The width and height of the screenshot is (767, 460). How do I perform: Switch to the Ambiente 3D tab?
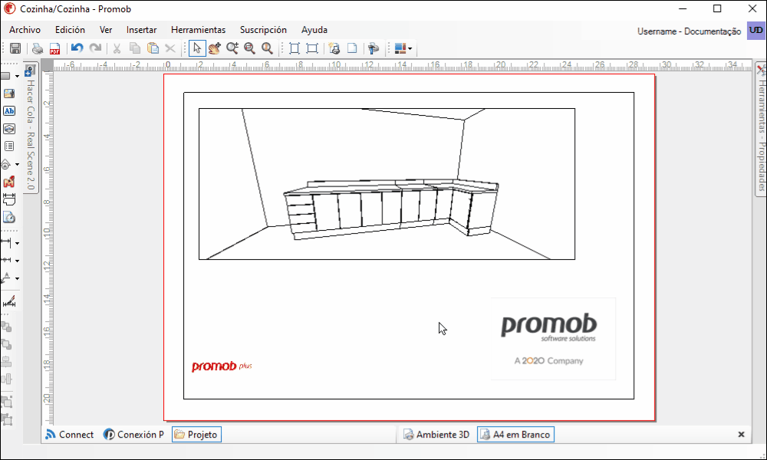point(436,435)
